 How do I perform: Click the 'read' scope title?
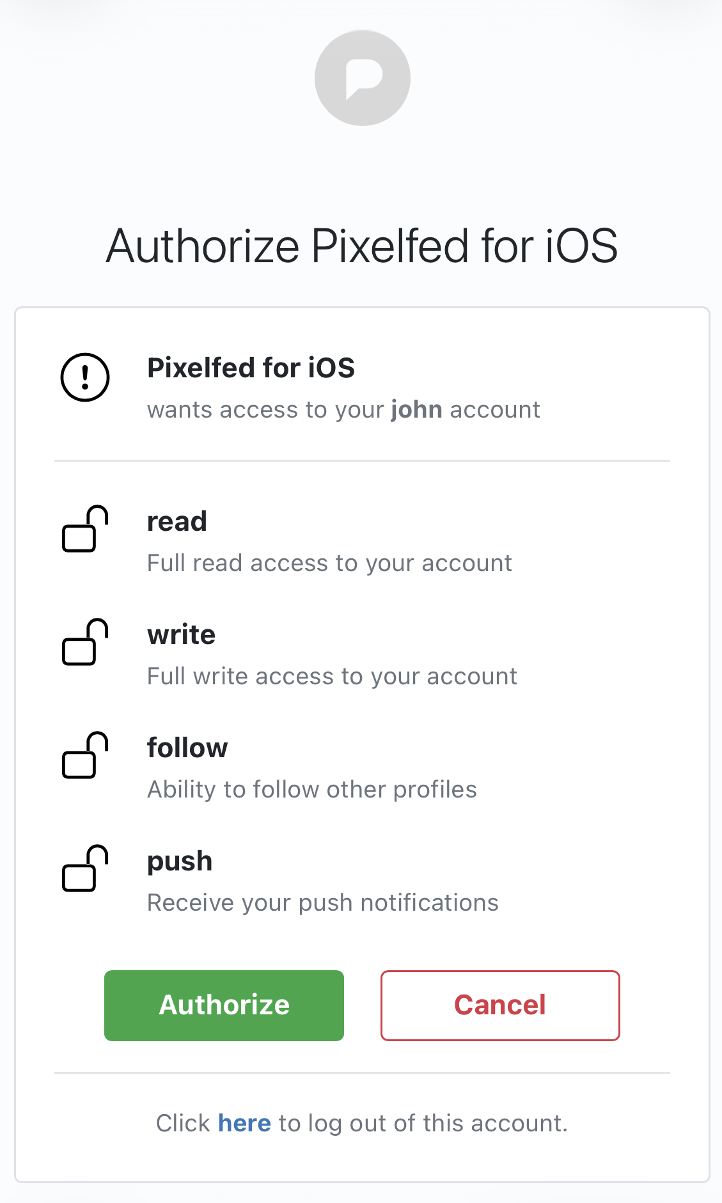[x=177, y=522]
